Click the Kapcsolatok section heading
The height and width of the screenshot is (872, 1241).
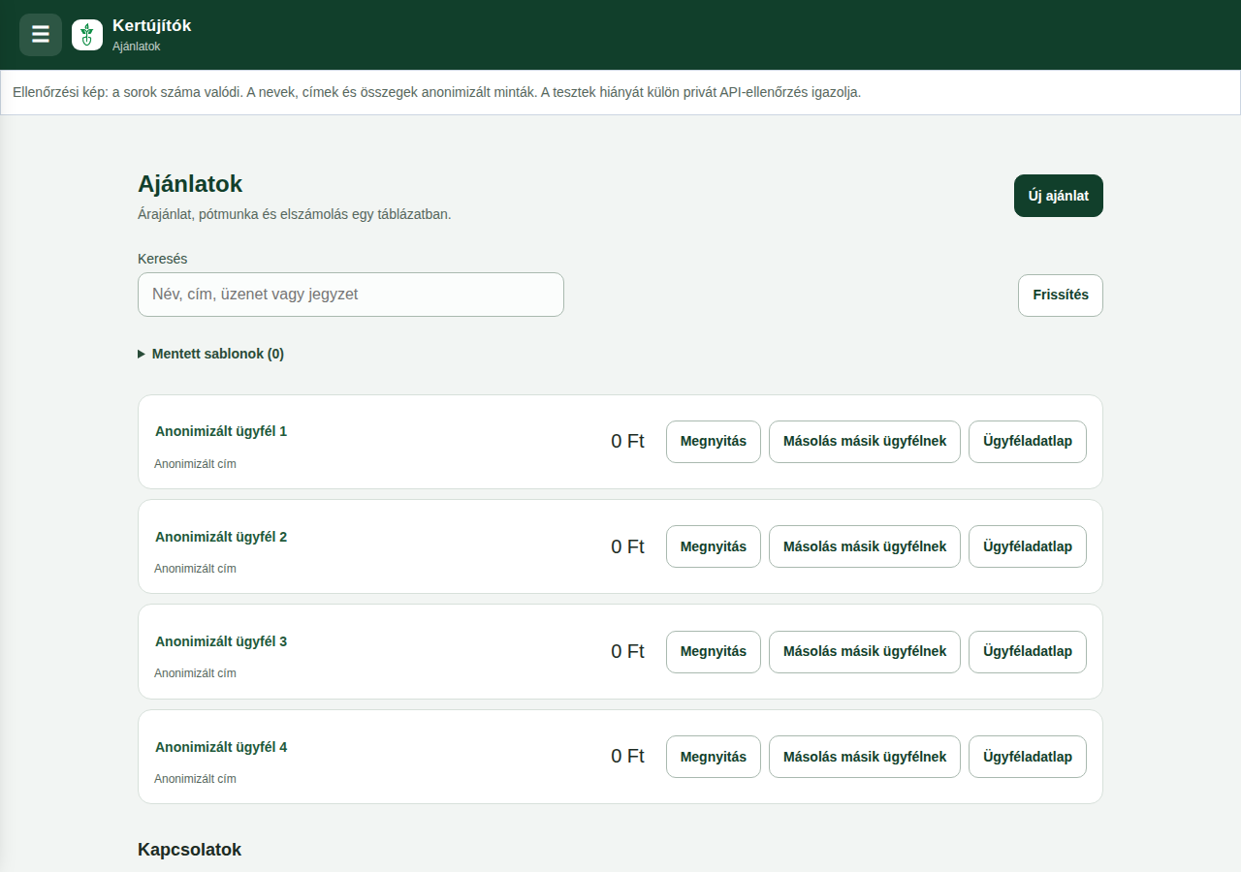(189, 850)
